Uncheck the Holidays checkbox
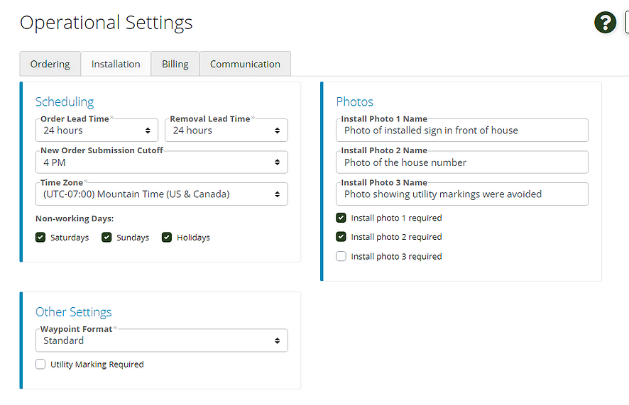Screen dimensions: 629x405 click(x=167, y=238)
